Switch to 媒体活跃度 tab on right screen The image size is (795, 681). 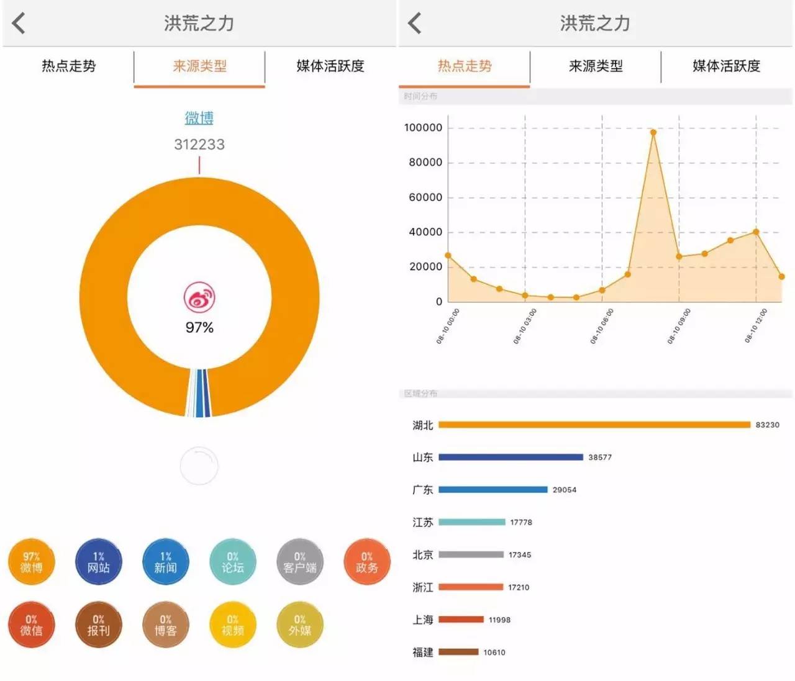click(x=727, y=66)
